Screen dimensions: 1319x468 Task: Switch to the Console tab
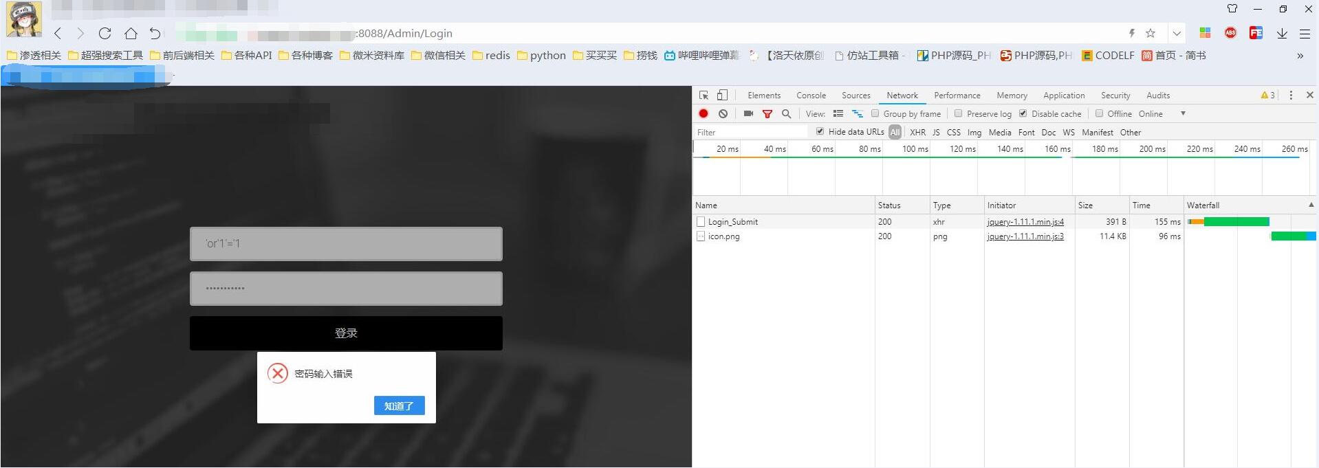click(x=811, y=96)
